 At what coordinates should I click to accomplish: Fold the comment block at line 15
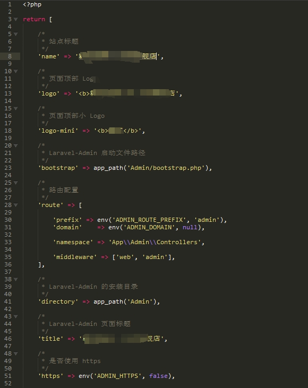pos(16,108)
